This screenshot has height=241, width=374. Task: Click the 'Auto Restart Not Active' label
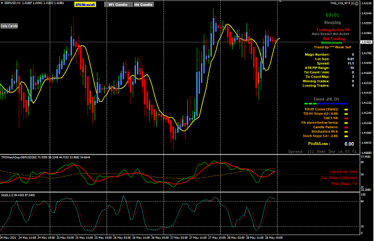[x=330, y=34]
